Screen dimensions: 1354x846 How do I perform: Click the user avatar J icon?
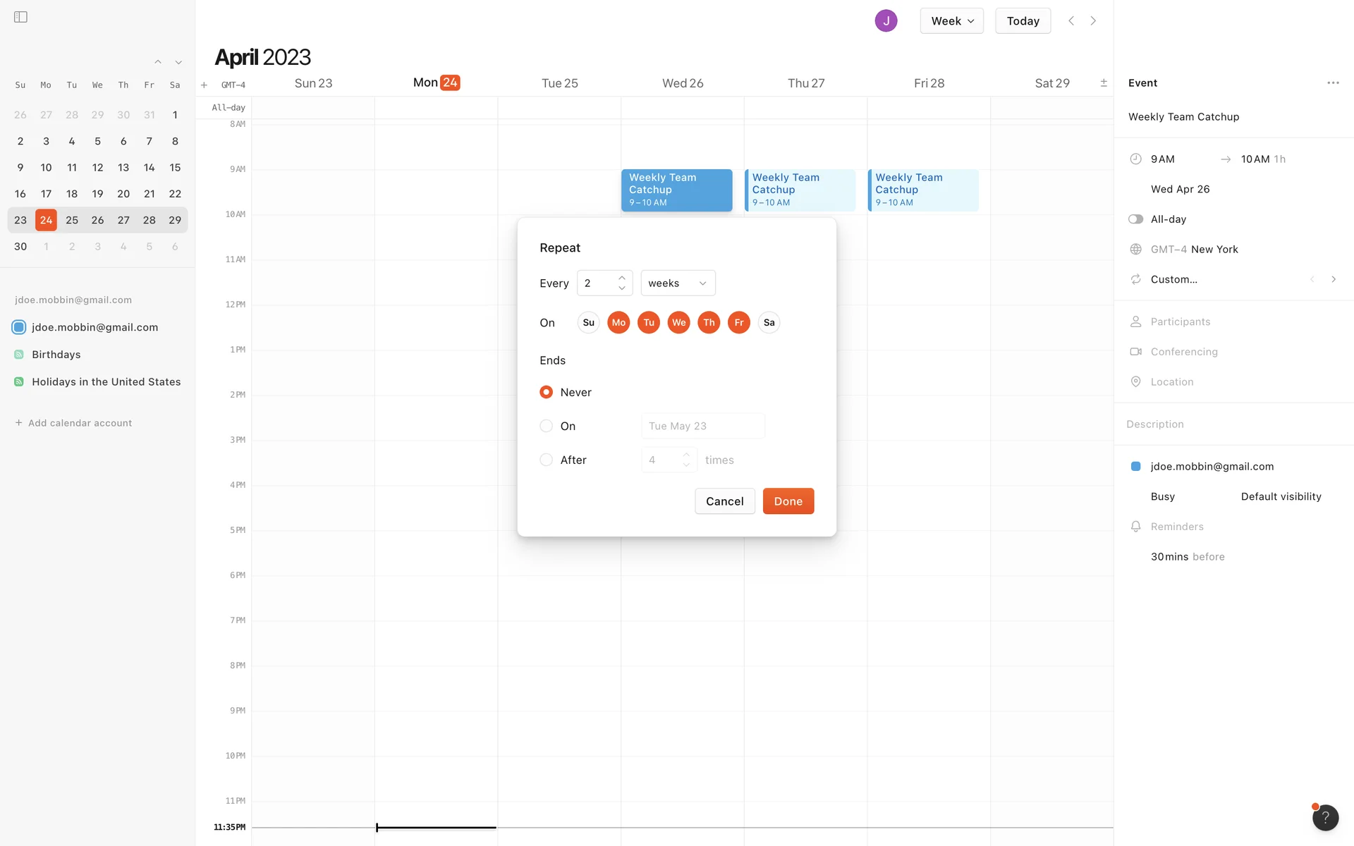tap(886, 21)
